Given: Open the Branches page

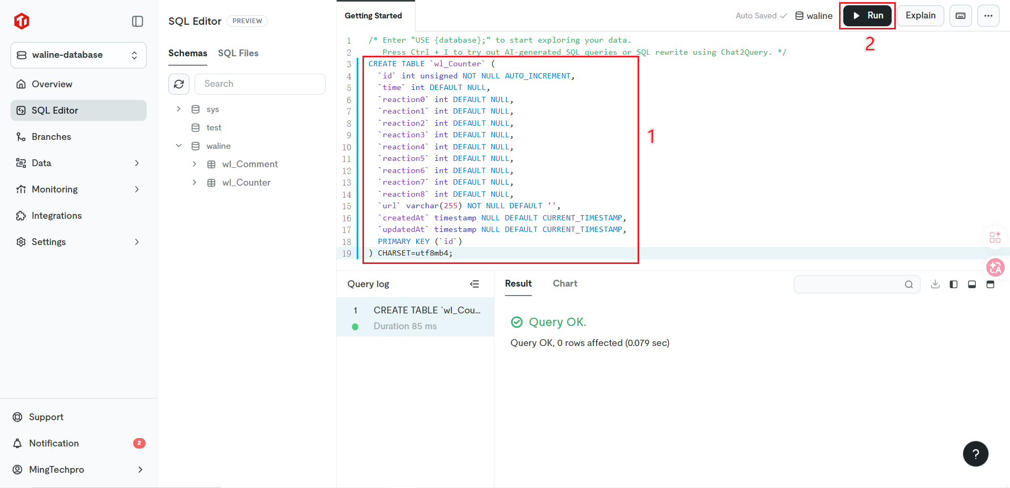Looking at the screenshot, I should [78, 137].
